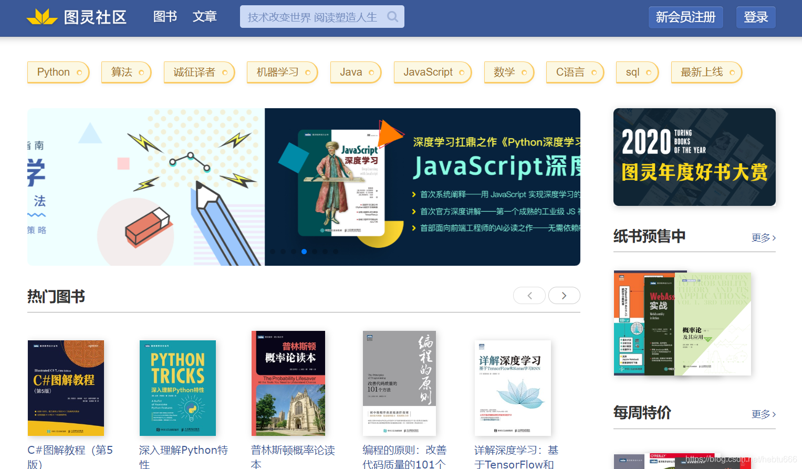Click the 每周特价 section heading
The height and width of the screenshot is (469, 802).
pos(642,413)
